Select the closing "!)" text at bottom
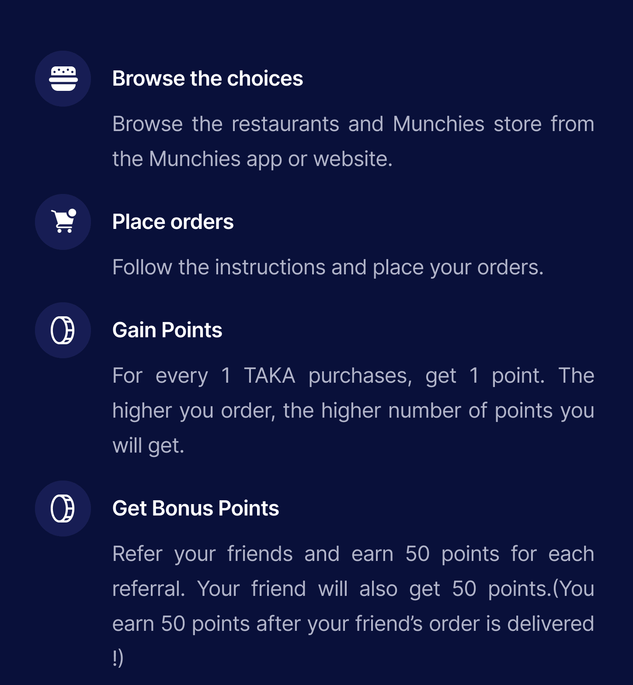This screenshot has width=633, height=685. pos(118,658)
